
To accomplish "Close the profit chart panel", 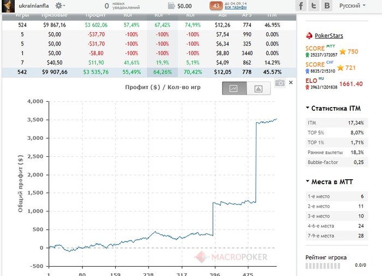I will click(x=291, y=83).
